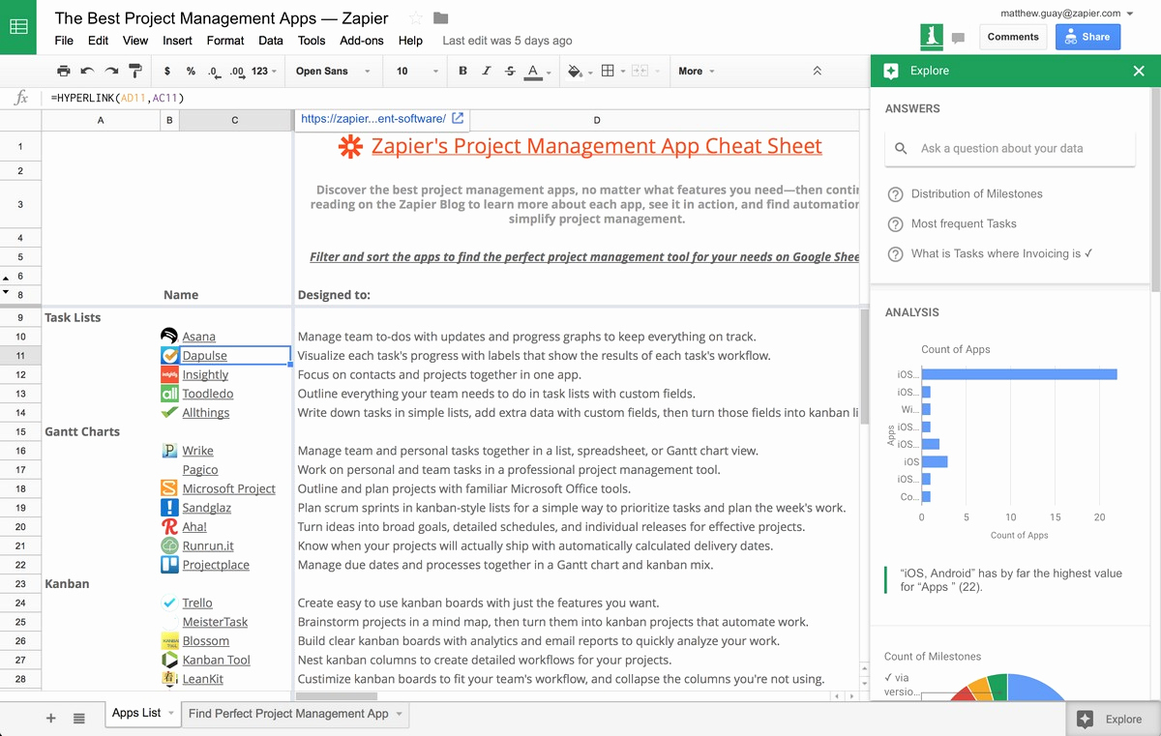Select the paint format roller icon

pos(135,71)
